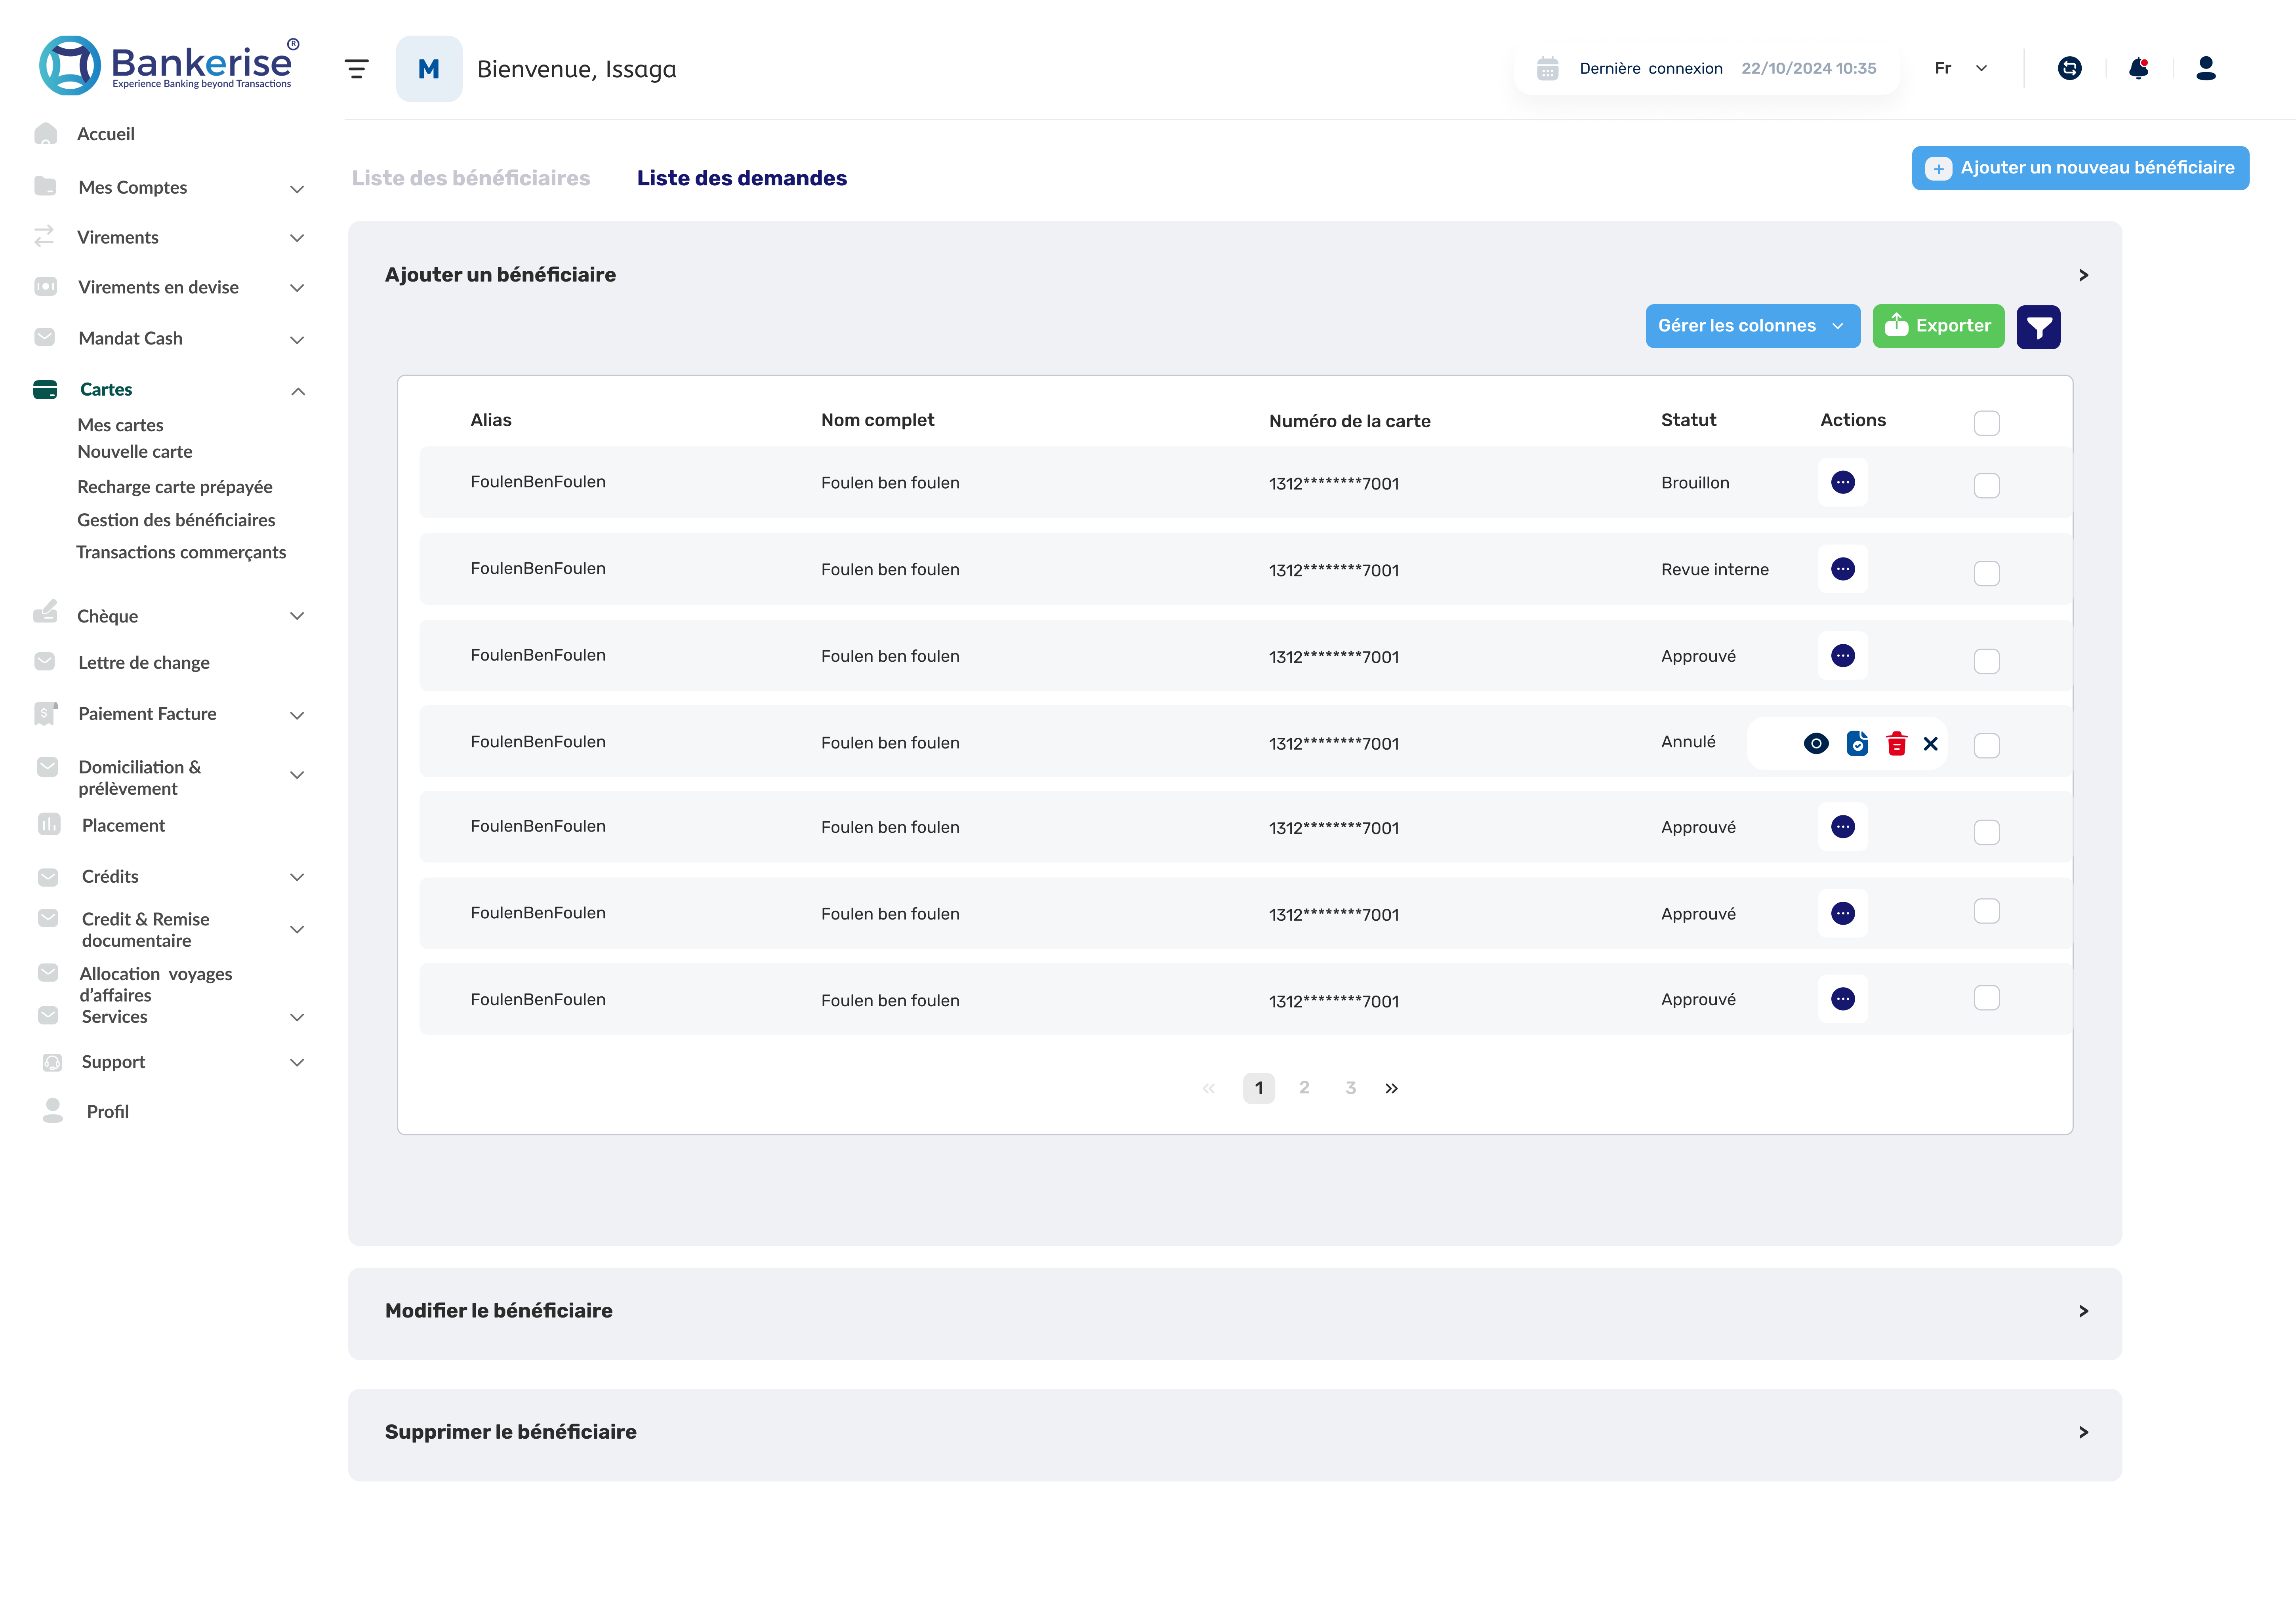View details of the Annulé row

click(x=1816, y=744)
